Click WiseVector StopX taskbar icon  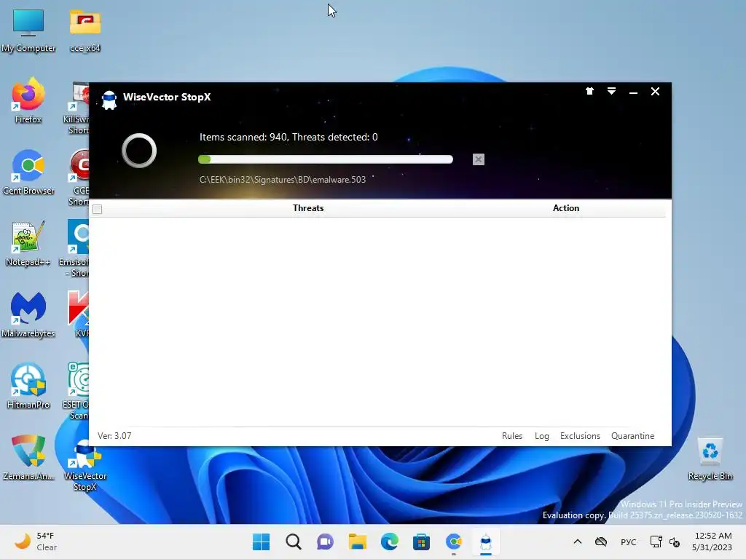(x=486, y=542)
